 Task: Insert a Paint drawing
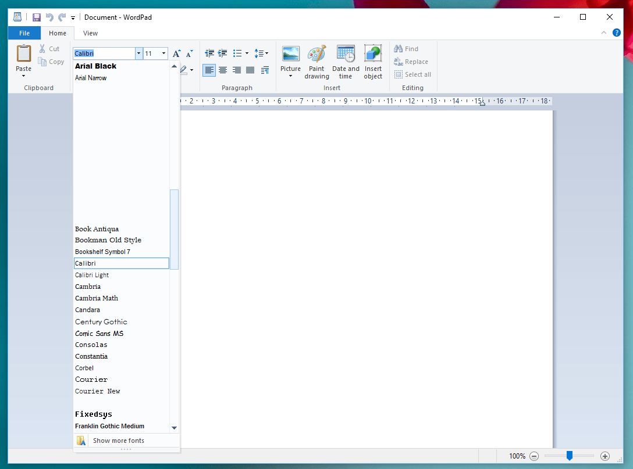click(x=317, y=62)
